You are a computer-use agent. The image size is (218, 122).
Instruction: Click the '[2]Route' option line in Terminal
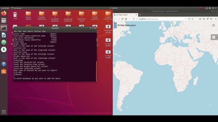17,75
